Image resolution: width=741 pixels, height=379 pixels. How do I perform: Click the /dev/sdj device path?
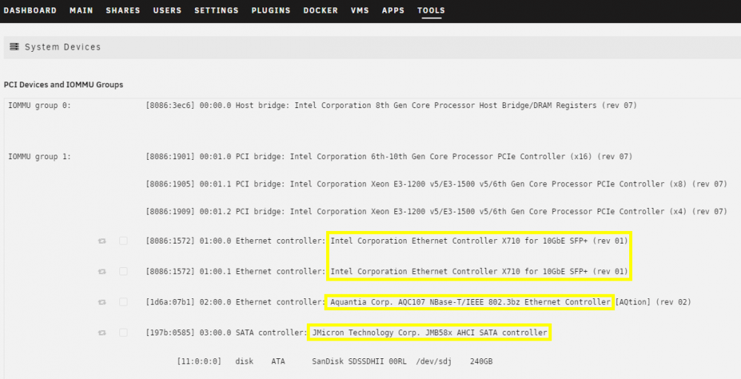click(433, 361)
